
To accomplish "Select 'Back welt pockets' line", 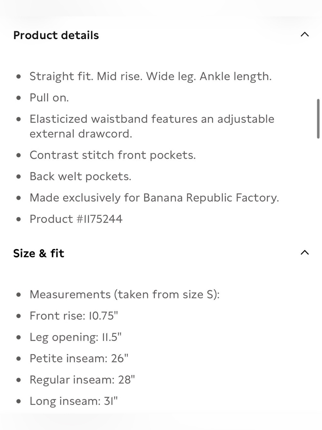I will click(80, 176).
